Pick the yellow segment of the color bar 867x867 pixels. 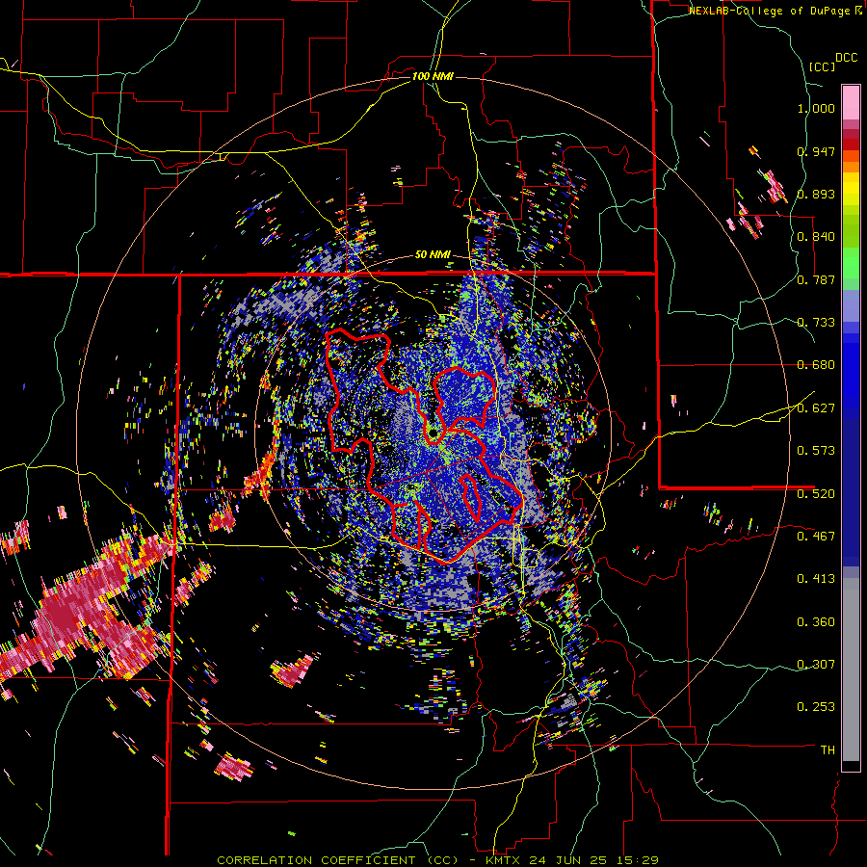click(851, 189)
